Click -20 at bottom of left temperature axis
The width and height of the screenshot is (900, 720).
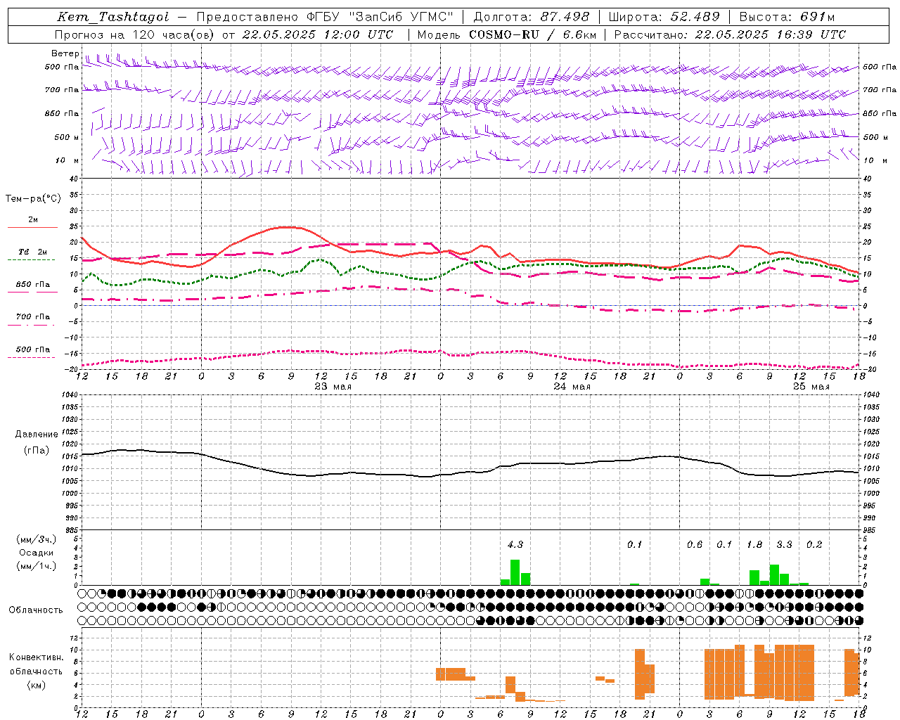[x=72, y=369]
